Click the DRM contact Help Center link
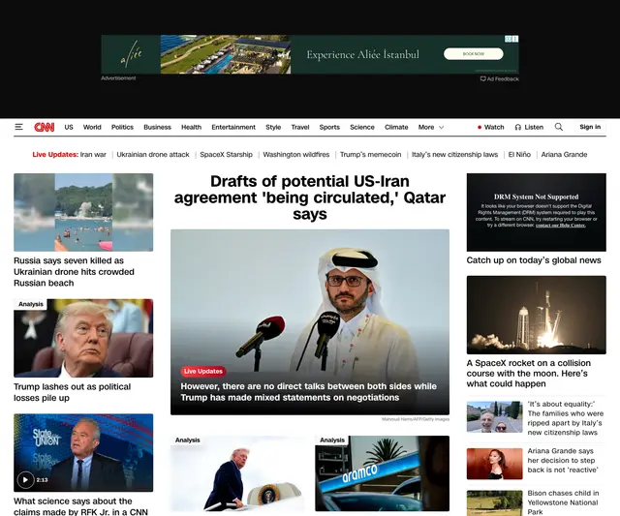This screenshot has height=516, width=620. pyautogui.click(x=560, y=226)
